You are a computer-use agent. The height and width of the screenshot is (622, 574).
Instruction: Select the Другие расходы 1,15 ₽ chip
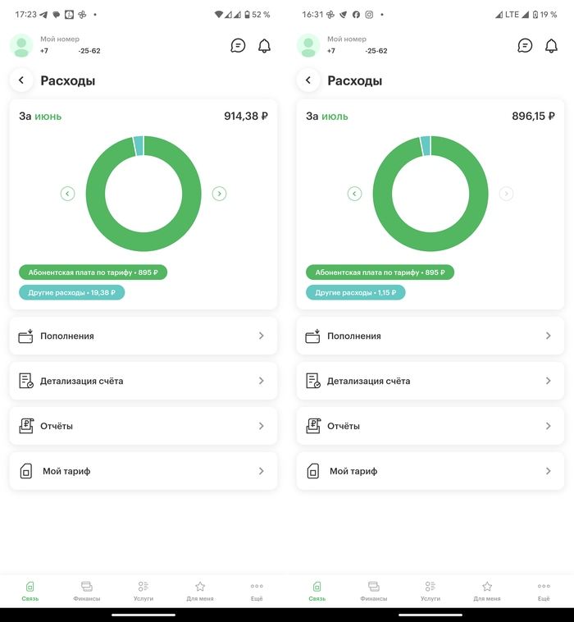point(355,293)
